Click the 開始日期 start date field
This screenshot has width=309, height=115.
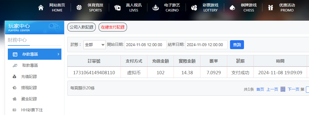(x=145, y=45)
